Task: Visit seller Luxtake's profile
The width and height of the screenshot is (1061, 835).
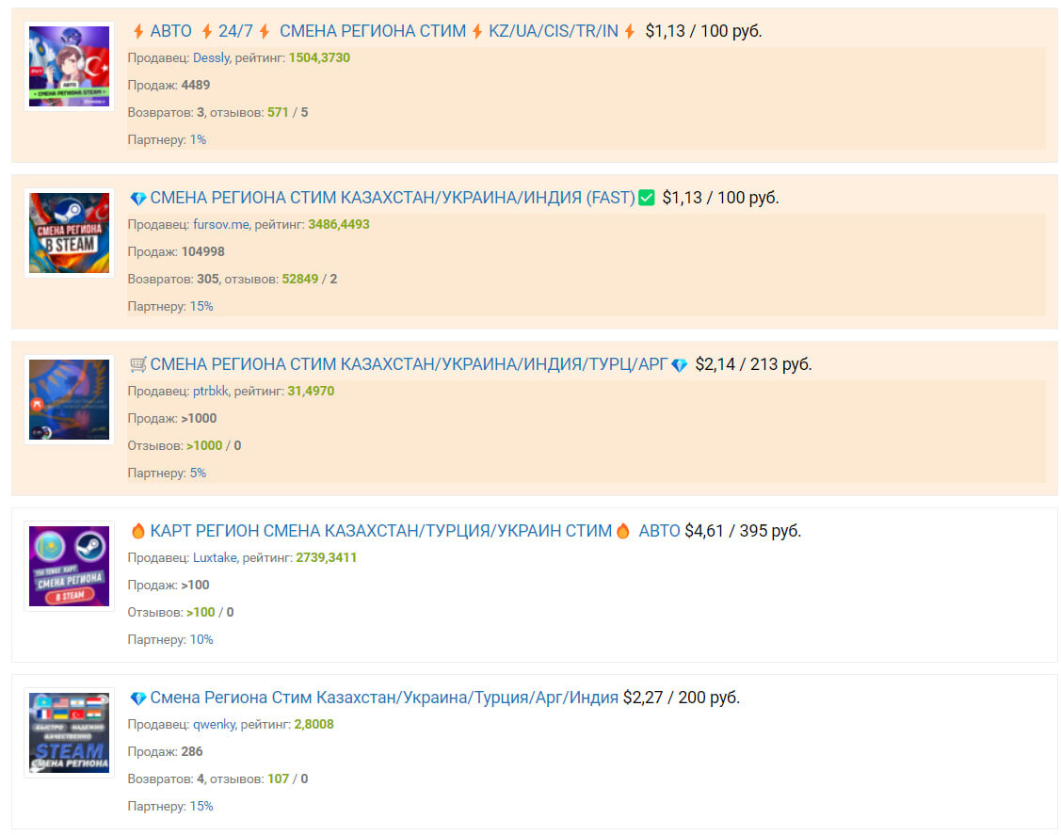Action: pos(215,557)
